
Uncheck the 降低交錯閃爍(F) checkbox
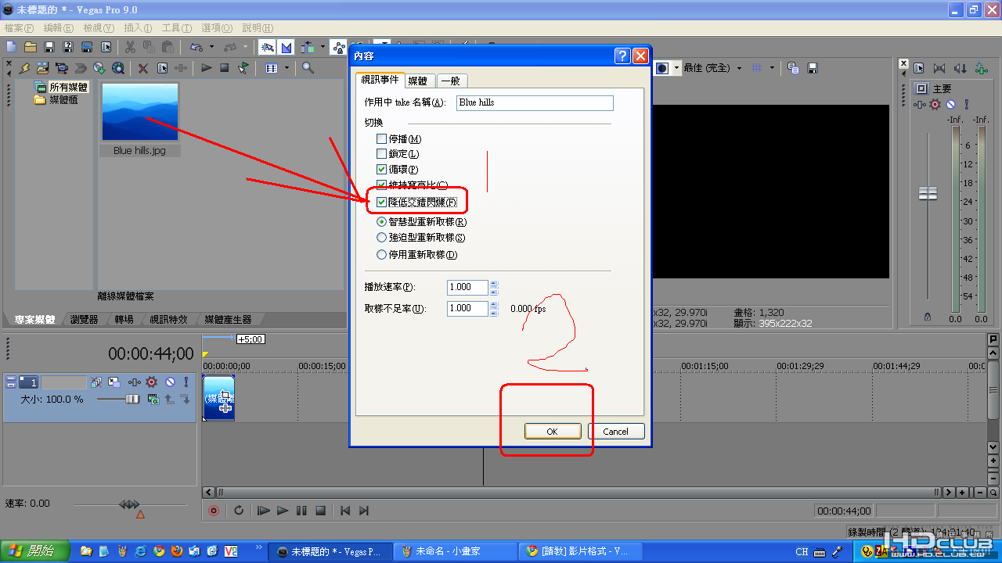click(x=382, y=202)
